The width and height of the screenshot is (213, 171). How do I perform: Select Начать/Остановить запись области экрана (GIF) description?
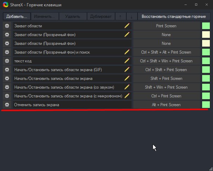point(72,70)
